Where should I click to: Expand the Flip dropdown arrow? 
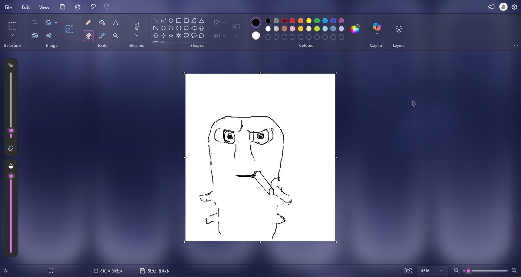tap(56, 36)
